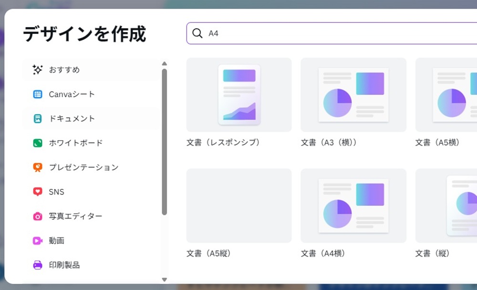Select the blank 文書（A5縦） thumbnail

[238, 206]
